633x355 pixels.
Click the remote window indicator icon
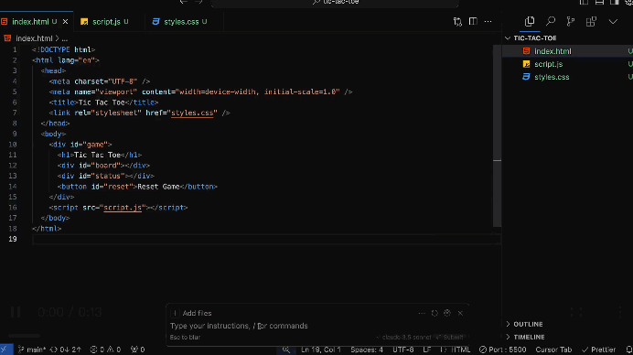[6, 350]
